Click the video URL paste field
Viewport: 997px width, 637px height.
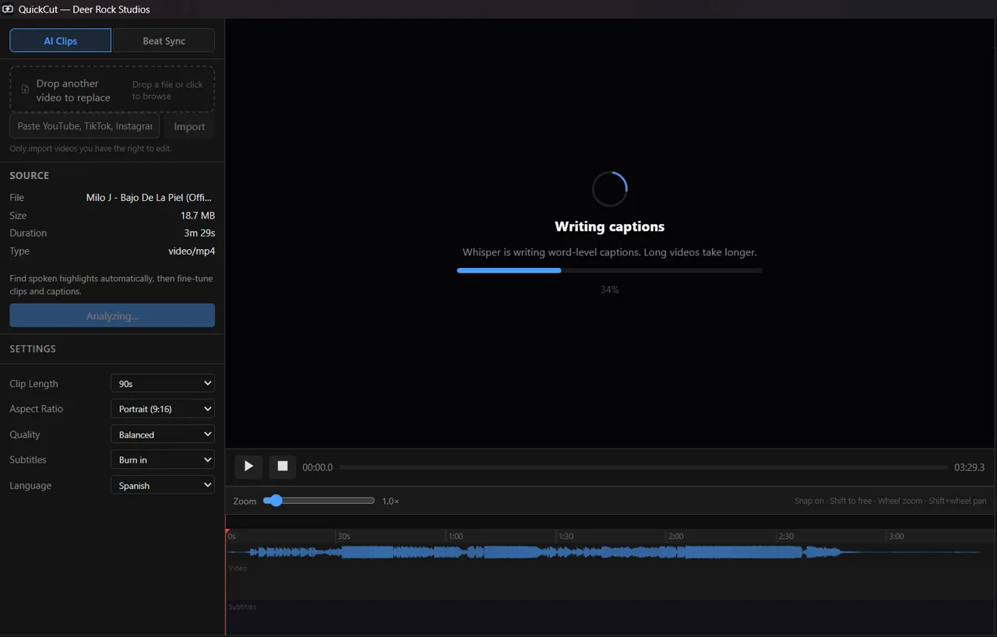click(x=85, y=126)
